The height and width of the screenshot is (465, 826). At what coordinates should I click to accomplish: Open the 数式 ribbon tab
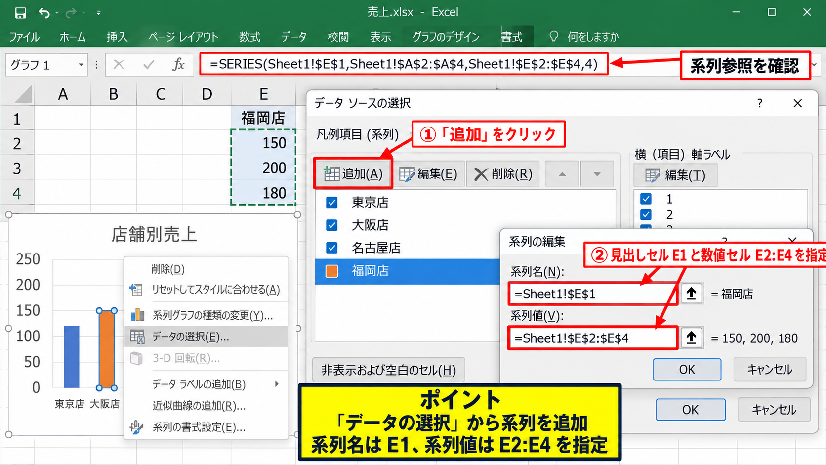[x=249, y=37]
